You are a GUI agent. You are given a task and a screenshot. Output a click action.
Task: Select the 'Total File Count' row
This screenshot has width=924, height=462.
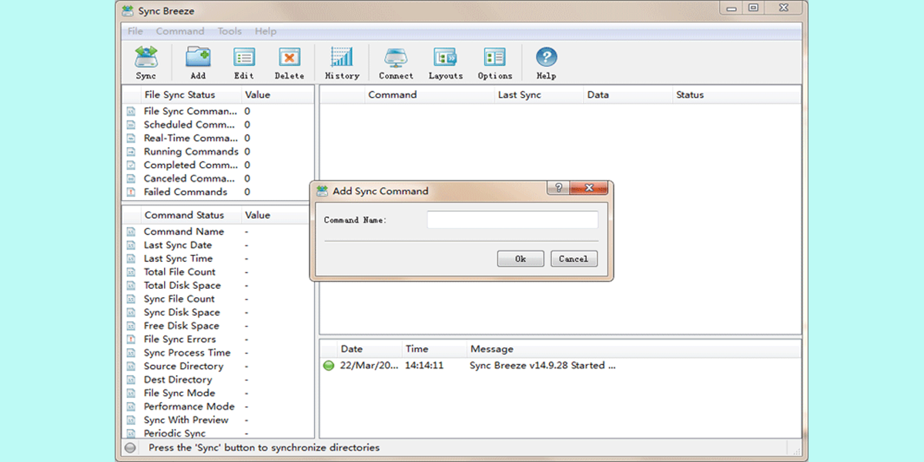point(219,272)
